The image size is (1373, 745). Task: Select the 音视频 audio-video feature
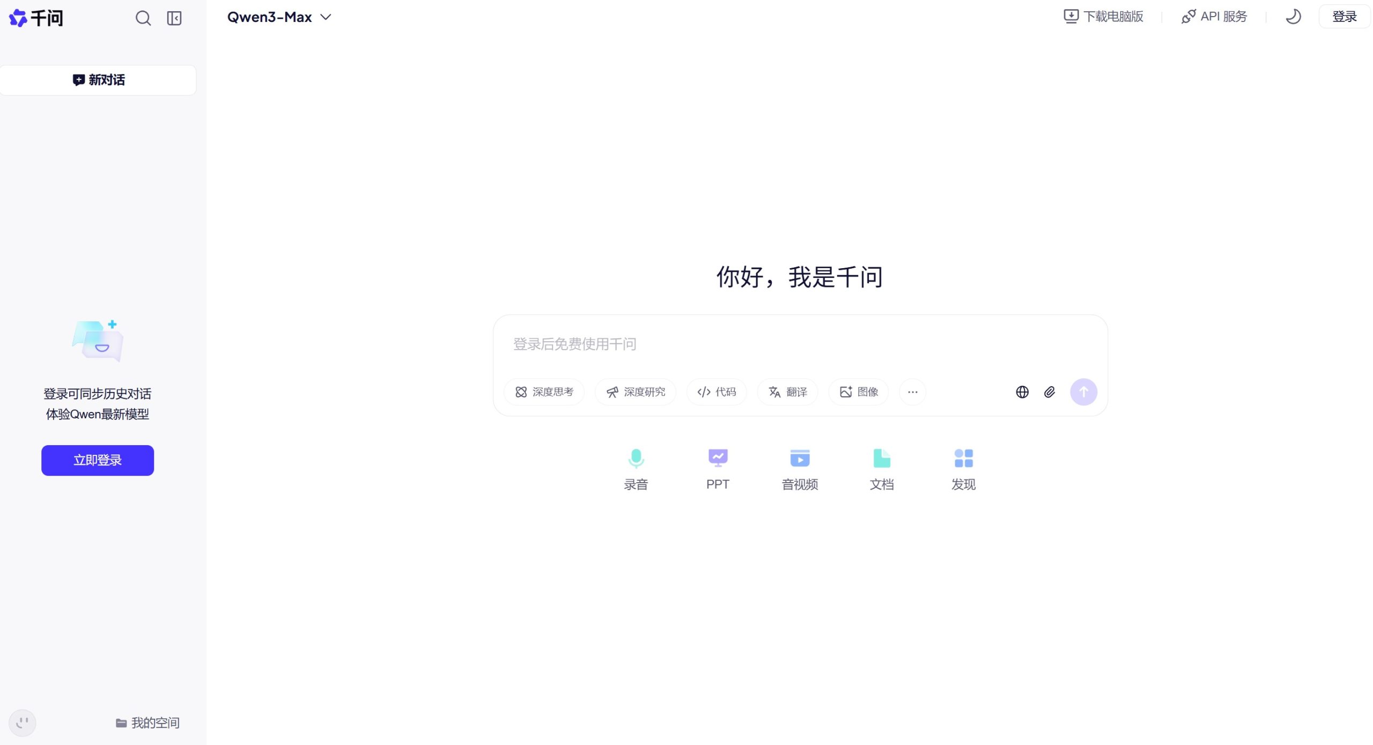799,468
